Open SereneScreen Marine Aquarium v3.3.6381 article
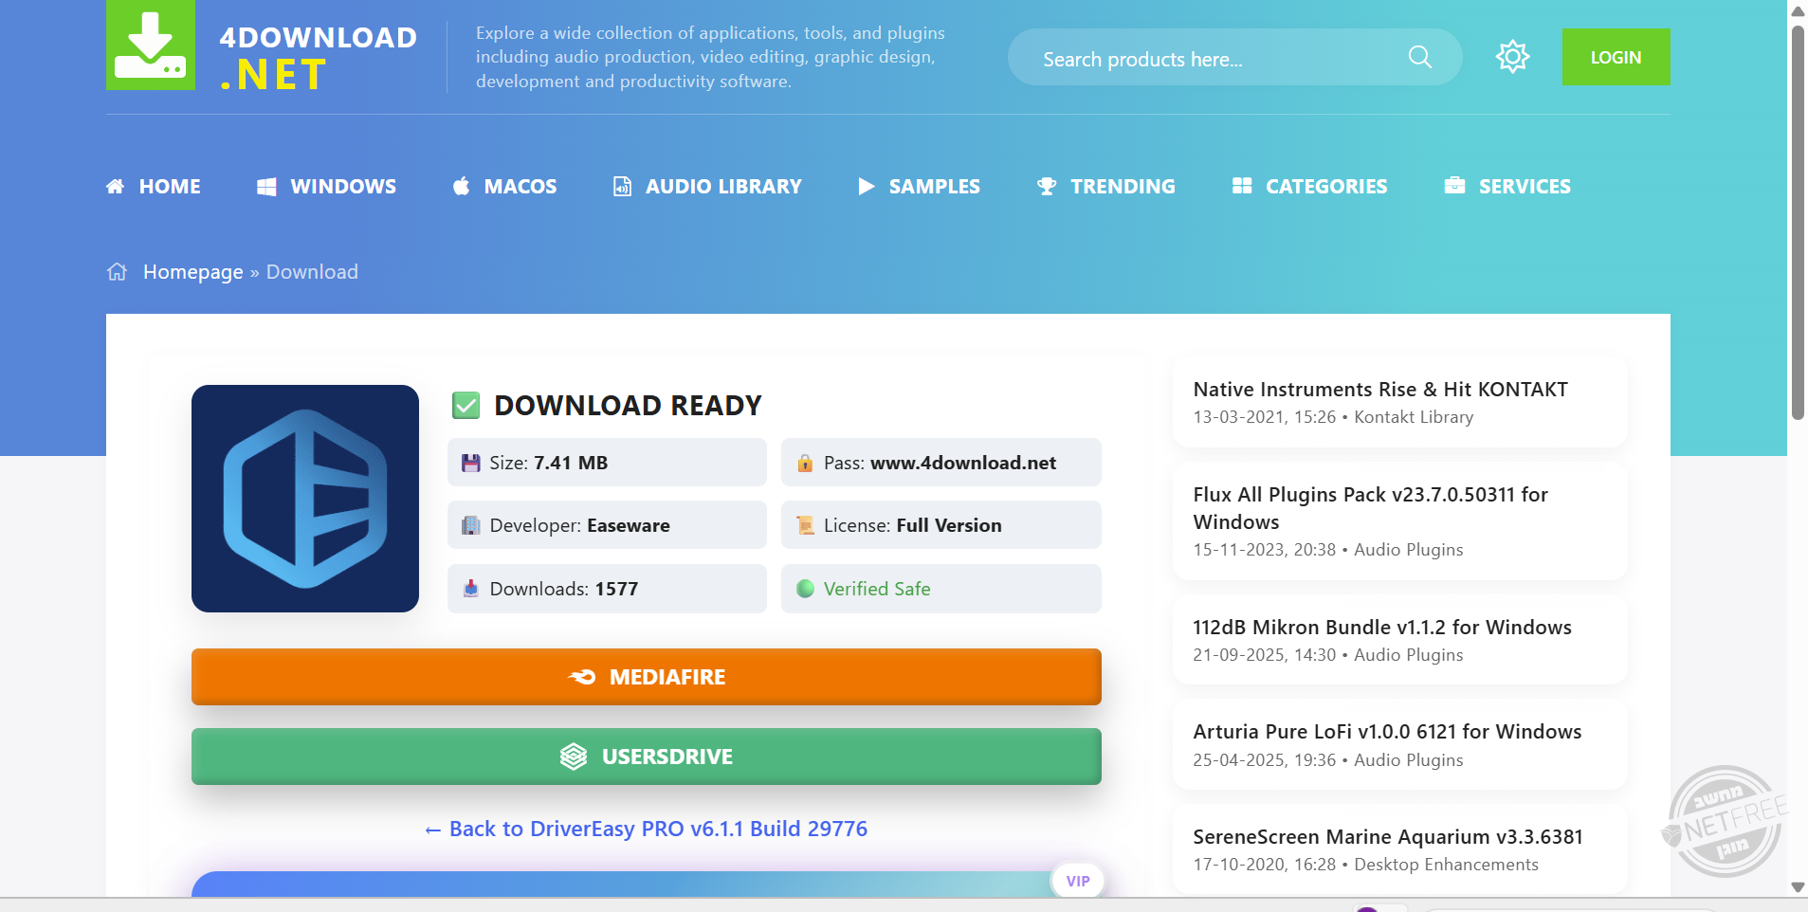Image resolution: width=1808 pixels, height=912 pixels. (1388, 837)
